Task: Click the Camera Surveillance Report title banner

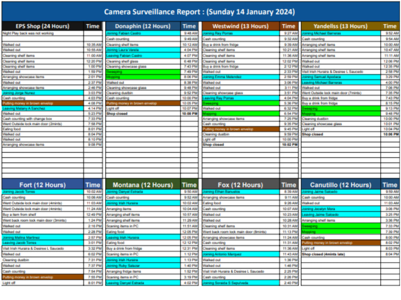Action: coord(200,12)
